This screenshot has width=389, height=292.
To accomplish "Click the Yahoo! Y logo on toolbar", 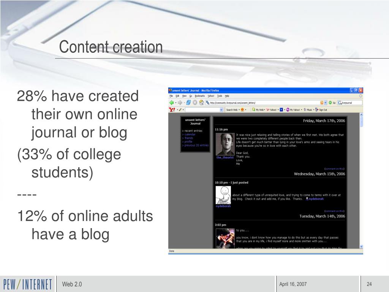I will tap(172, 109).
